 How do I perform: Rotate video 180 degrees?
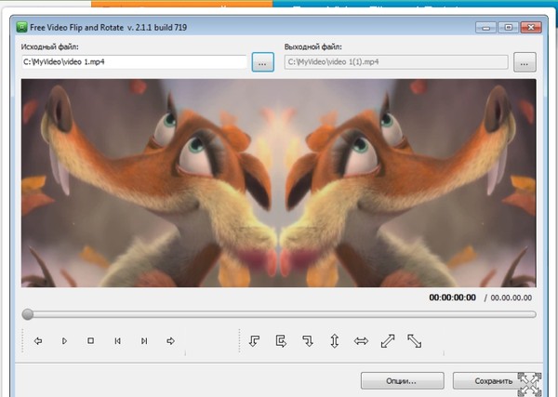pyautogui.click(x=281, y=341)
